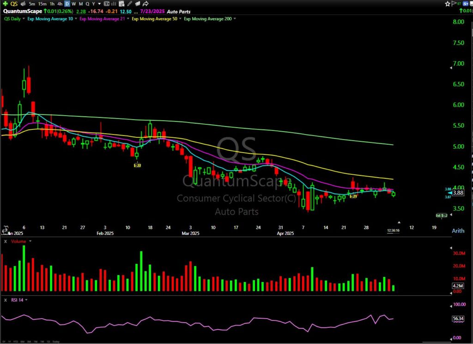Switch to 5-minute timeframe

(32, 4)
